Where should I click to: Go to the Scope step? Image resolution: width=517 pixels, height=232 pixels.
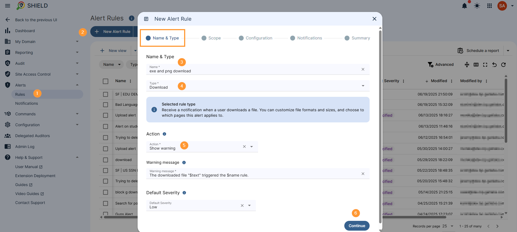point(211,38)
